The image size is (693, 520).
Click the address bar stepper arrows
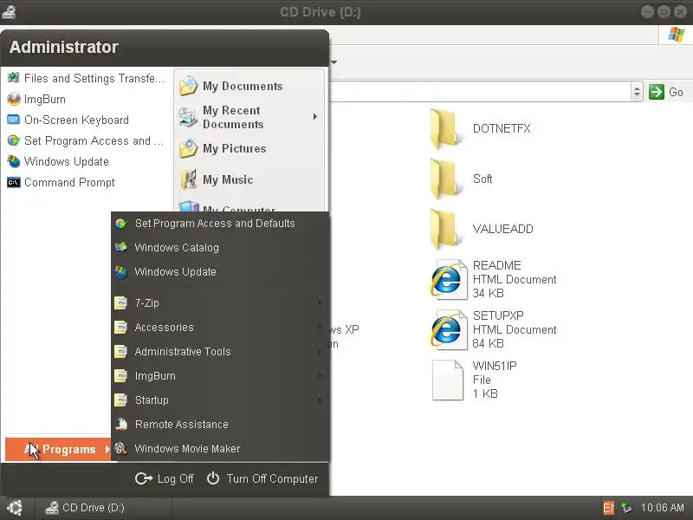point(637,92)
